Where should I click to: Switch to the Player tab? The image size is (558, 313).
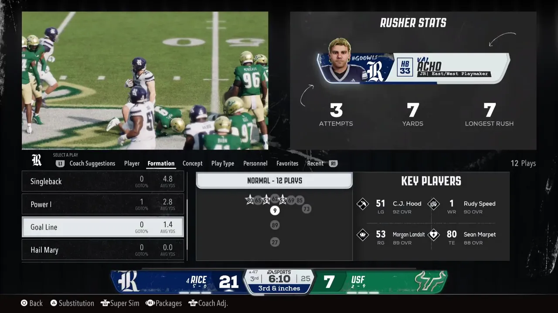[132, 163]
